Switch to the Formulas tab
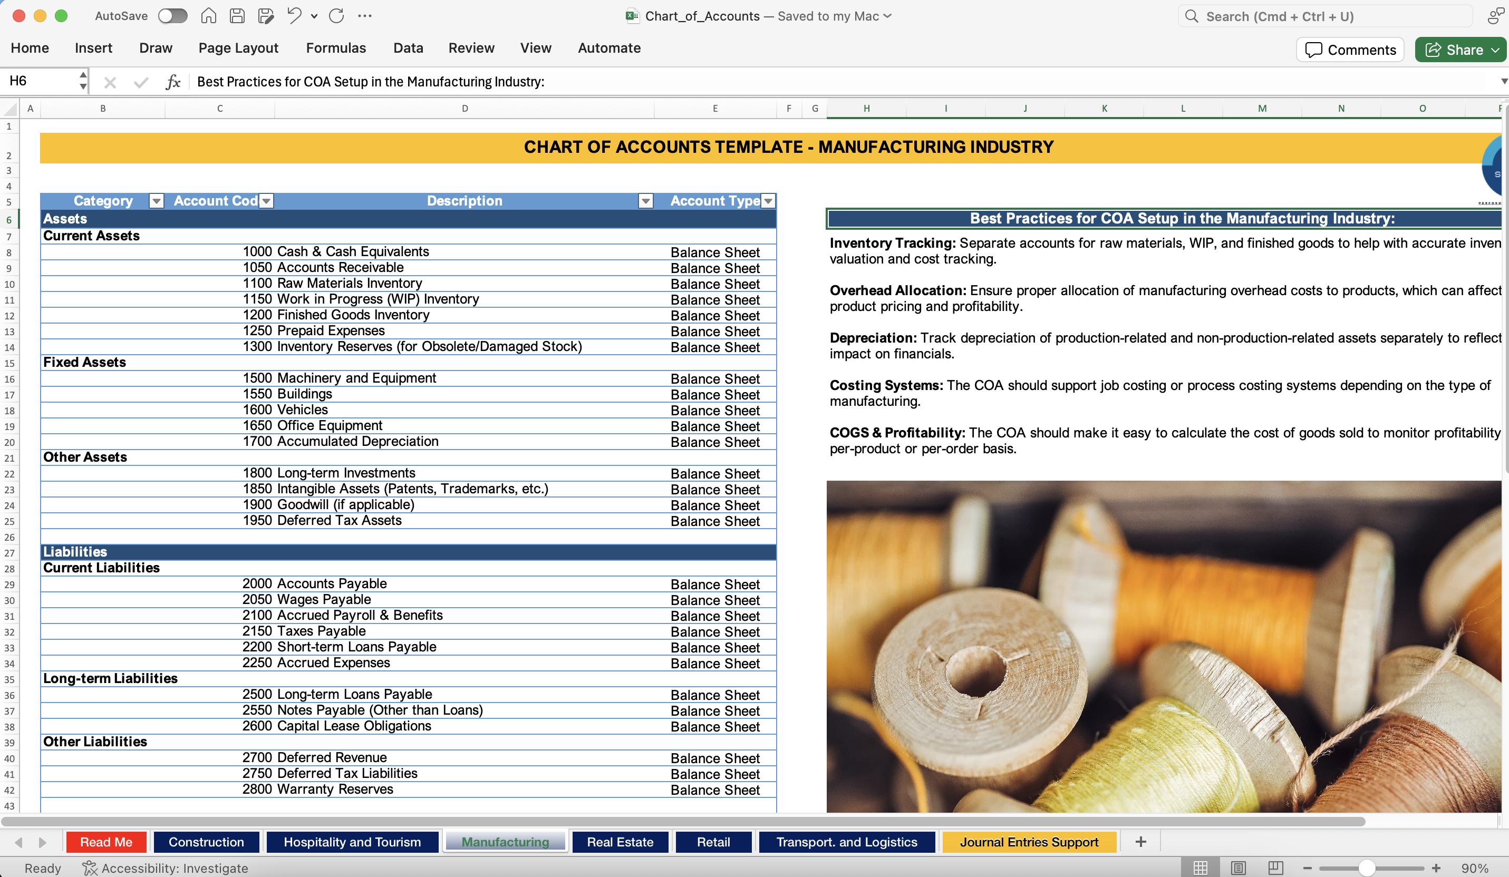Viewport: 1509px width, 877px height. (336, 48)
